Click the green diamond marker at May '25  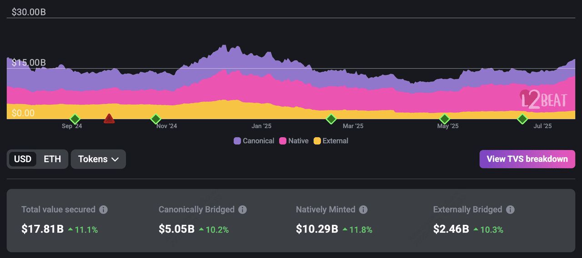coord(444,119)
